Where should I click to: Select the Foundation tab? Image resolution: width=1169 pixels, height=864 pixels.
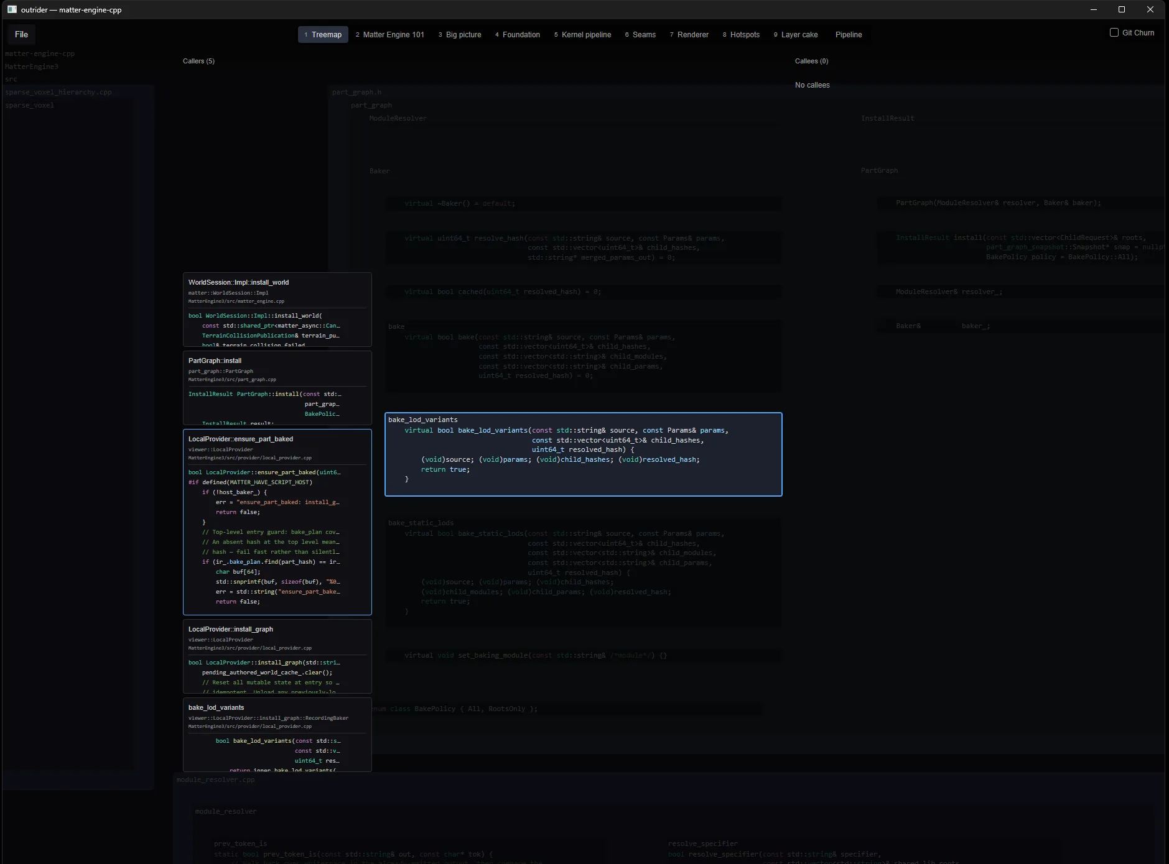pyautogui.click(x=518, y=35)
